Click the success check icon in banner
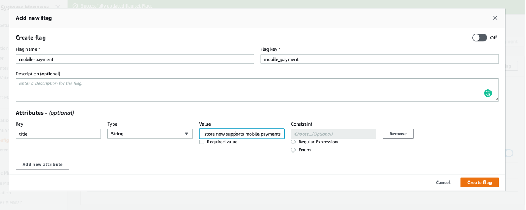This screenshot has height=210, width=526. (x=75, y=6)
